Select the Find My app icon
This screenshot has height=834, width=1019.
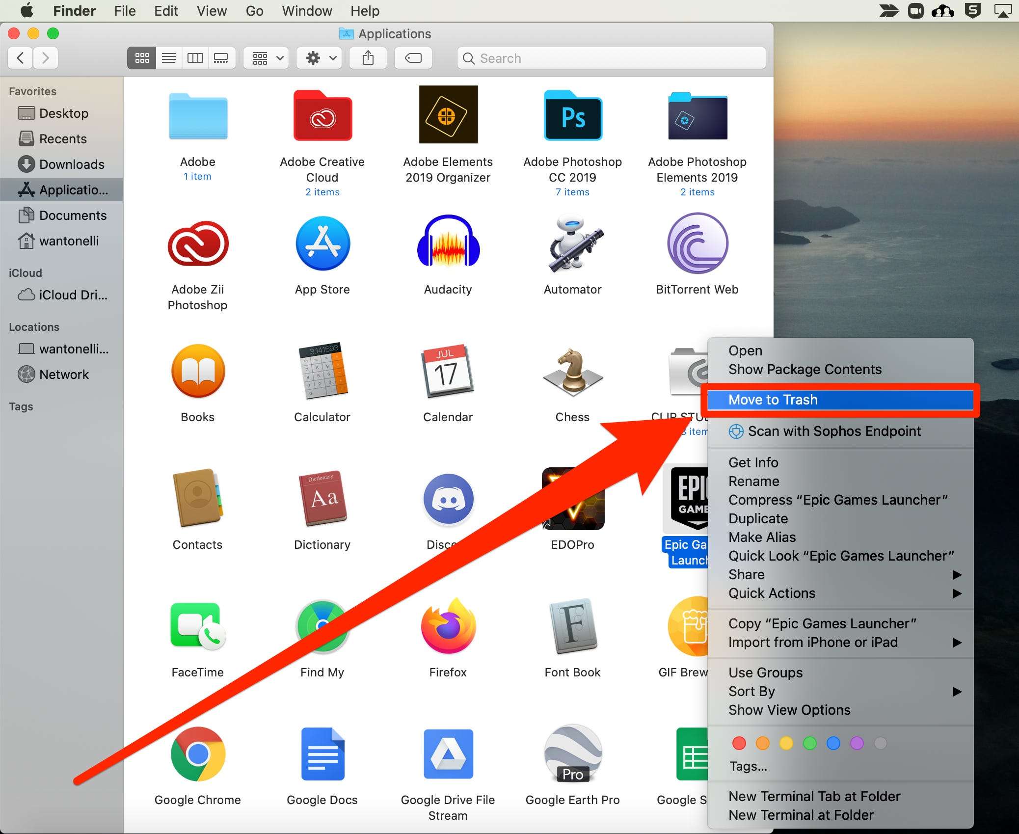322,626
